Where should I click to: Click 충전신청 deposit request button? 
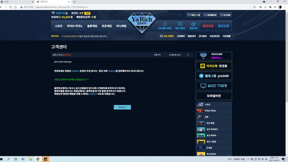[x=208, y=26]
